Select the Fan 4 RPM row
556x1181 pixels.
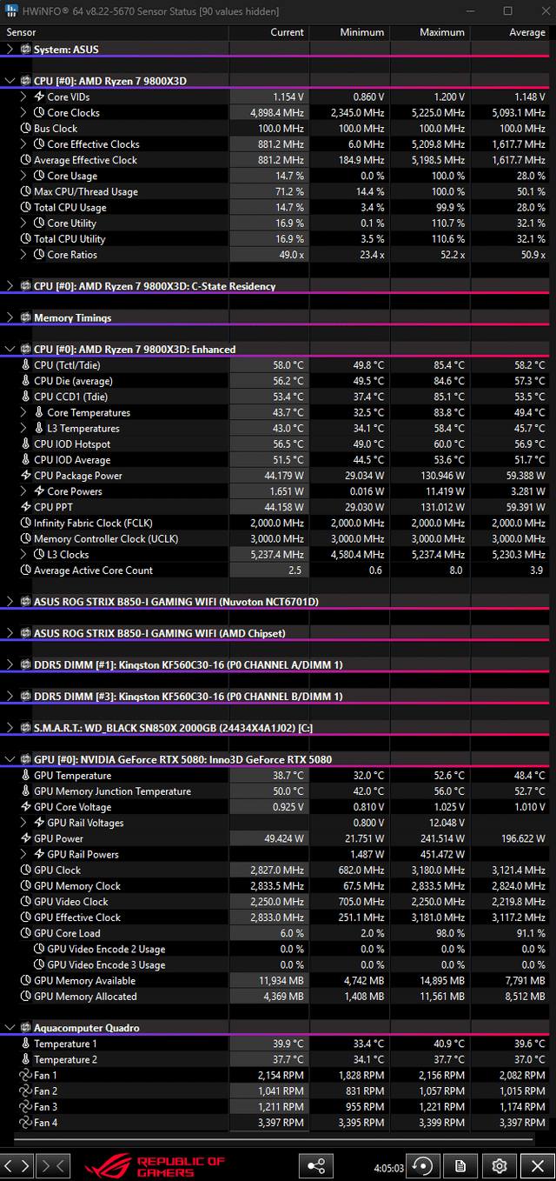[x=278, y=1123]
